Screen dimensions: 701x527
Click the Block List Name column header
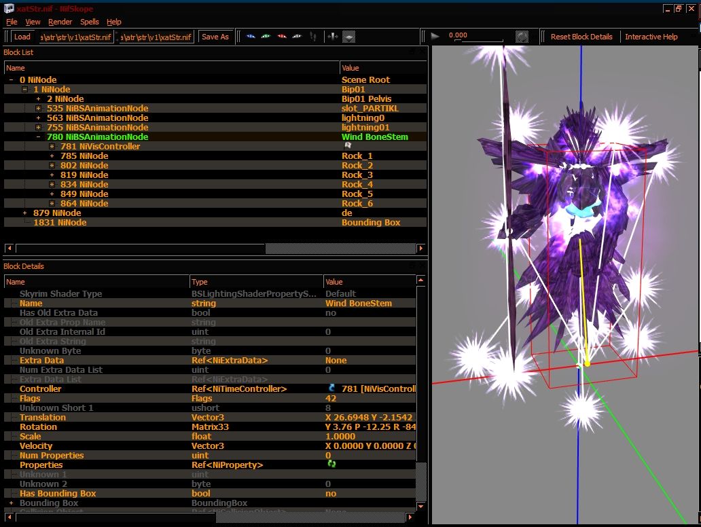pos(172,68)
